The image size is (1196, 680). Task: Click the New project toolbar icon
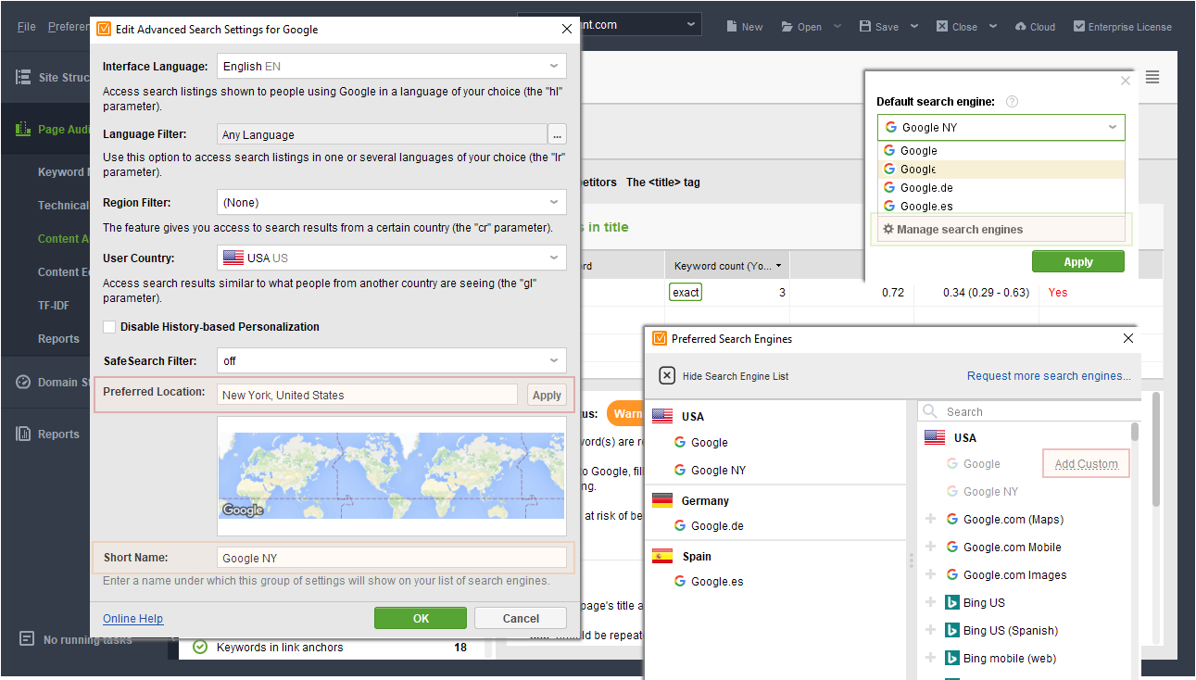(732, 27)
